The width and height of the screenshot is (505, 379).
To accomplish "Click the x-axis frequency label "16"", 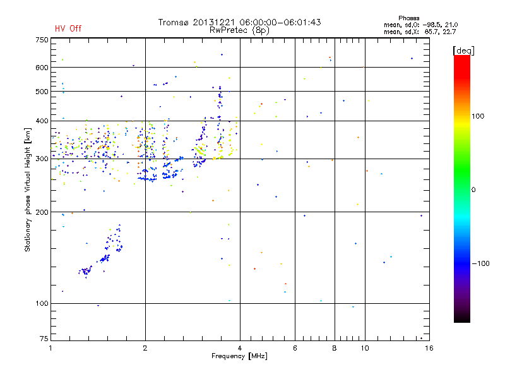I will (429, 348).
